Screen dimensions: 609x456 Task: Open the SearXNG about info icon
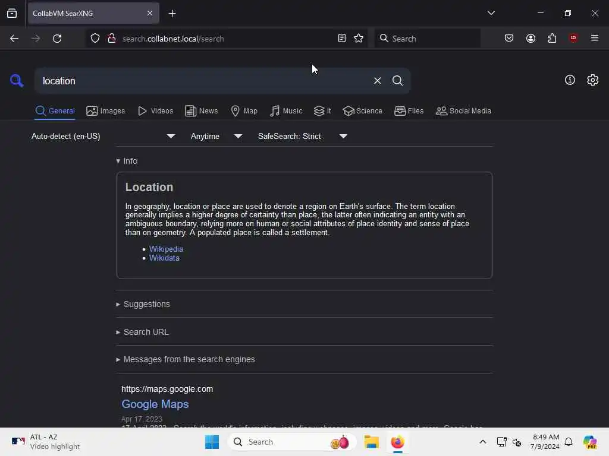point(570,80)
